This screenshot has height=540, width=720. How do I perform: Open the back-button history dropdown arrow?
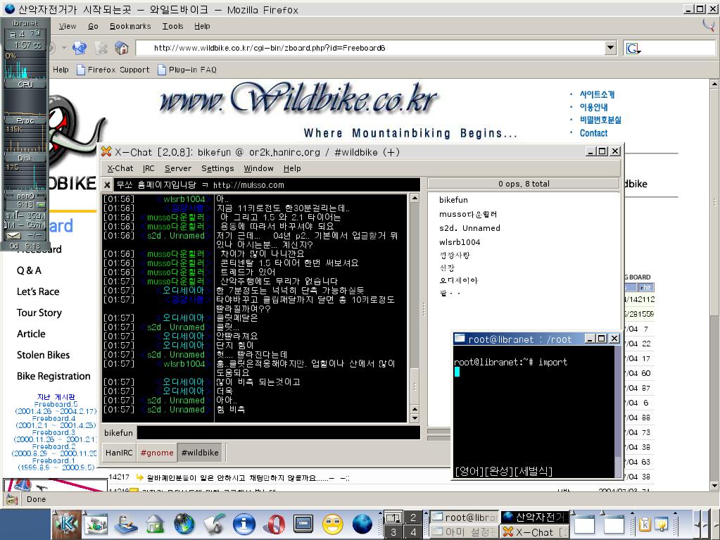pyautogui.click(x=64, y=48)
